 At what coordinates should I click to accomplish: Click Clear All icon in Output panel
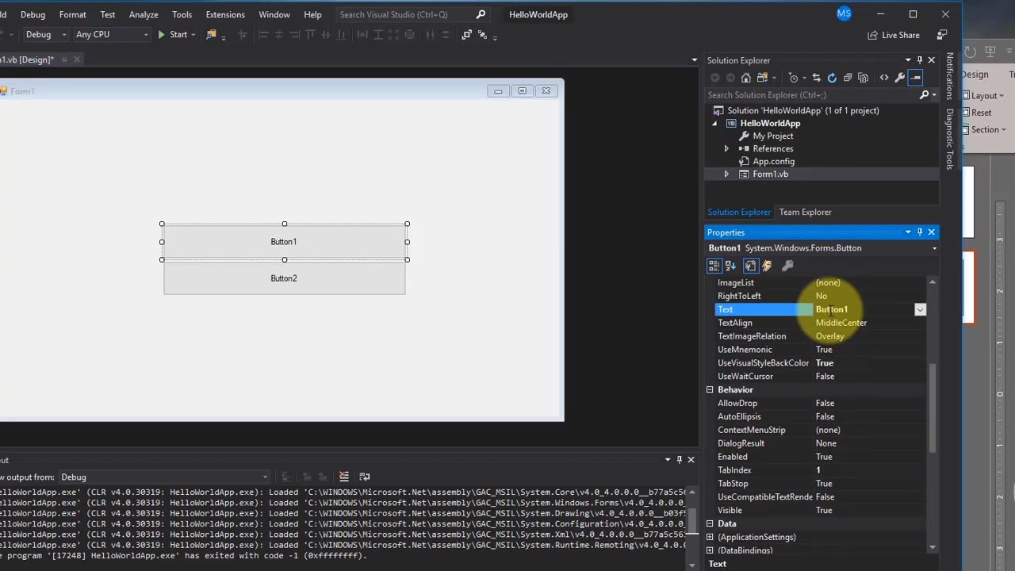[344, 477]
